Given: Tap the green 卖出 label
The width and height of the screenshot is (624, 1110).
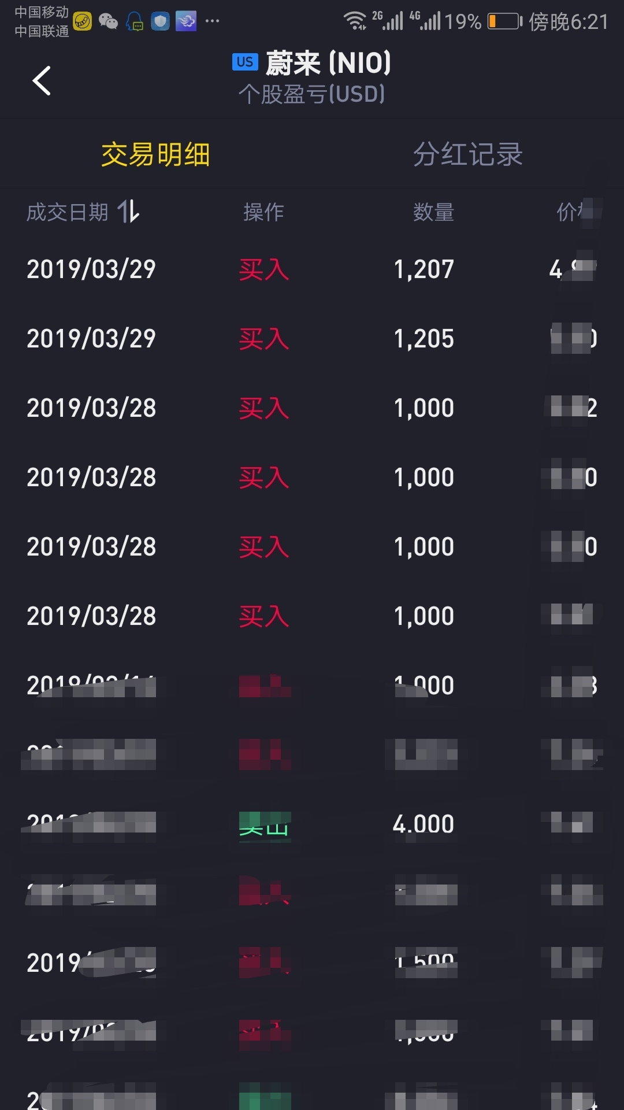Looking at the screenshot, I should (x=265, y=826).
